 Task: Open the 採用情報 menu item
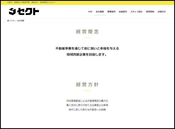(150, 11)
